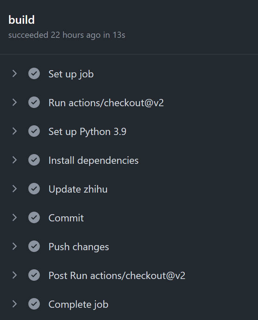Expand the Commit step chevron
Screen dimensions: 258x320
14,218
